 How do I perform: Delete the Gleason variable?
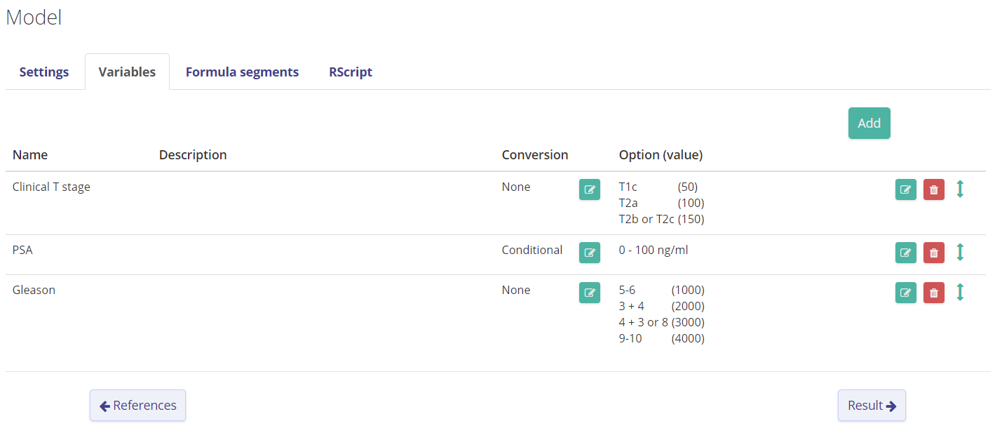click(x=933, y=293)
